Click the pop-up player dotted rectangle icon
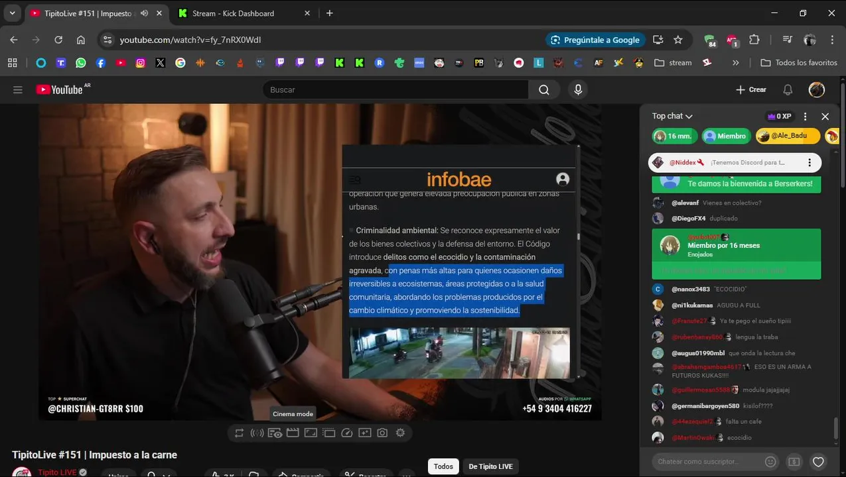Screen dimensions: 846x477 (x=328, y=433)
